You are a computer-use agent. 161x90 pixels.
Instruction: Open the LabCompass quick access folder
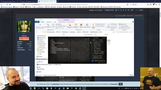point(41,46)
